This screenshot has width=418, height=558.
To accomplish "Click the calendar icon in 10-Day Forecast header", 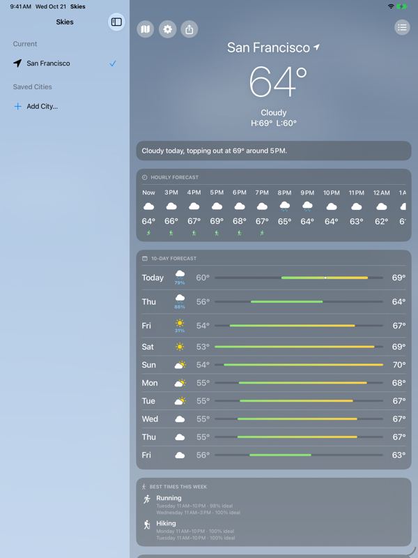I will (x=145, y=258).
